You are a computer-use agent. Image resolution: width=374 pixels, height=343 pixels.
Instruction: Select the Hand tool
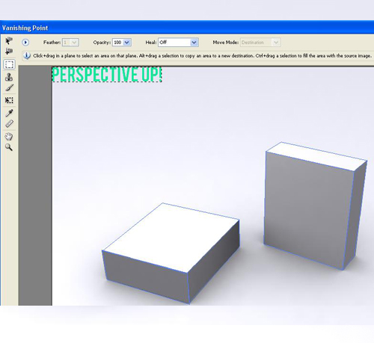coord(9,136)
